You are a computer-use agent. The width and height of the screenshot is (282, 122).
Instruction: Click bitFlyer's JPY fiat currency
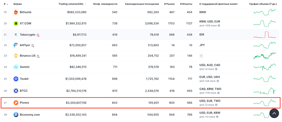[202, 45]
